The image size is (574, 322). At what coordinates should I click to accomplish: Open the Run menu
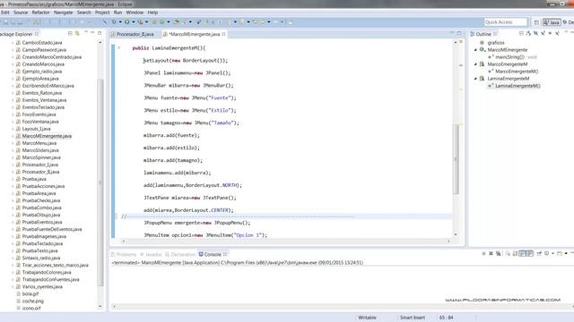click(117, 13)
